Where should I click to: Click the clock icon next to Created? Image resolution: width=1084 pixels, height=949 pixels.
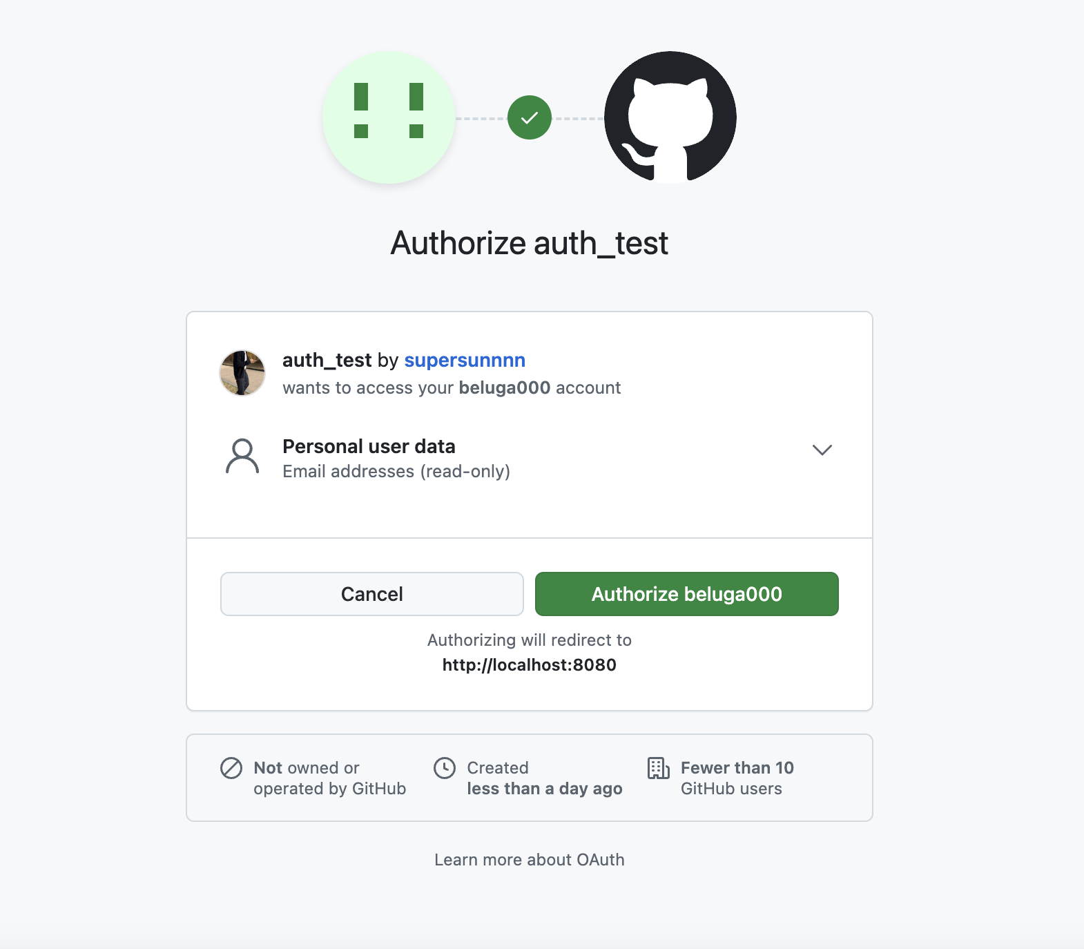445,768
